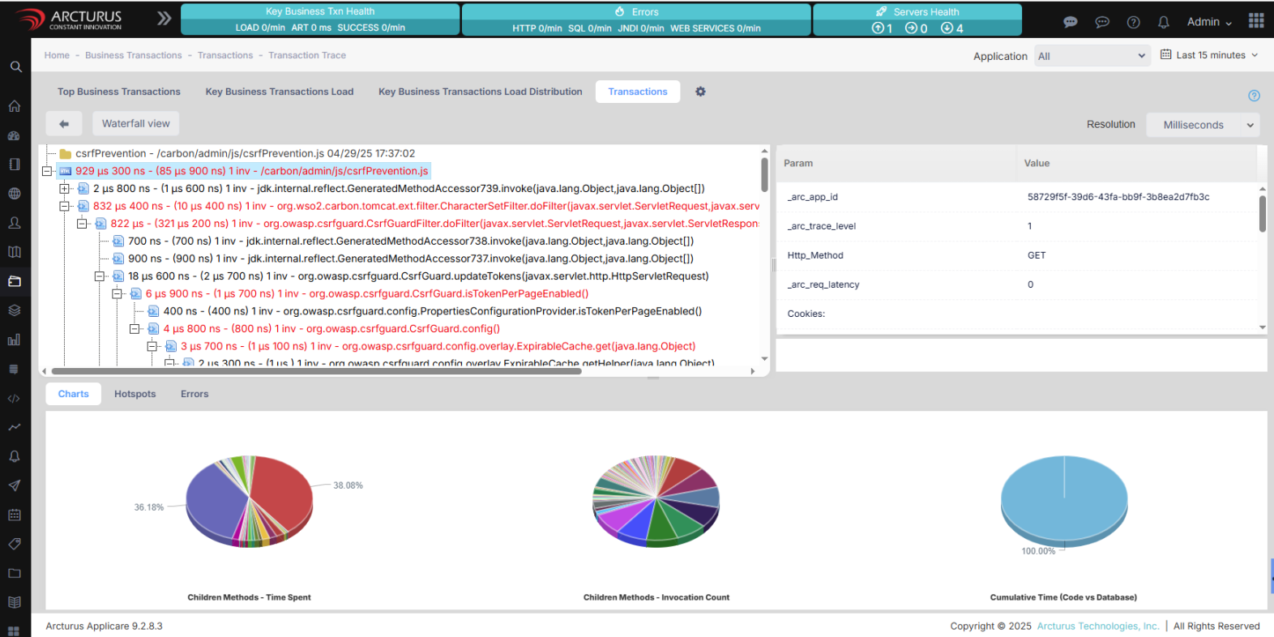This screenshot has height=637, width=1274.
Task: Switch to Key Business Transactions Load tab
Action: pos(280,92)
